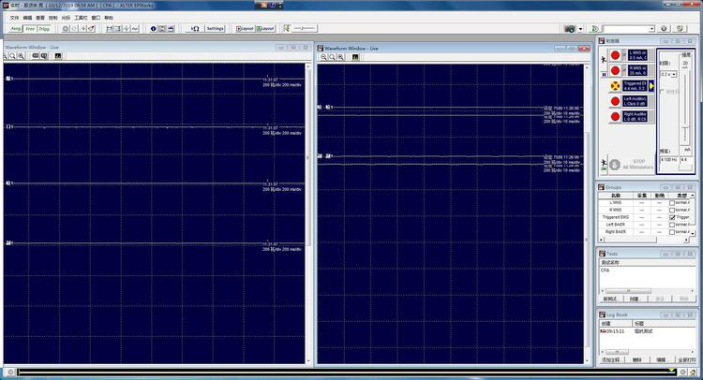
Task: Click round icon at left of bottom timeline
Action: pos(10,372)
